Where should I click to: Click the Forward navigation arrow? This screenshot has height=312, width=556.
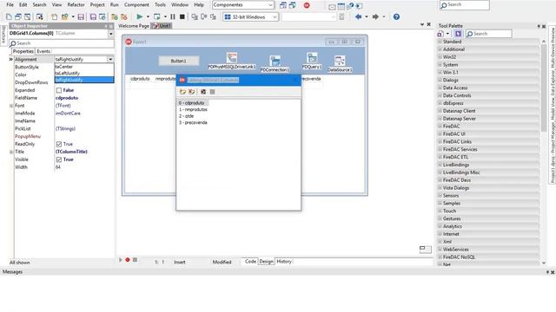375,16
